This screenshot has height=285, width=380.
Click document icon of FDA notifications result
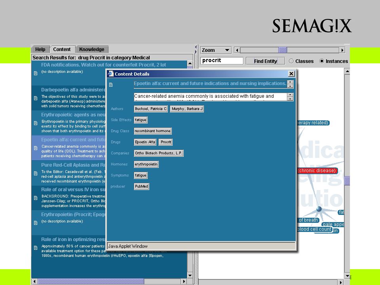(36, 73)
